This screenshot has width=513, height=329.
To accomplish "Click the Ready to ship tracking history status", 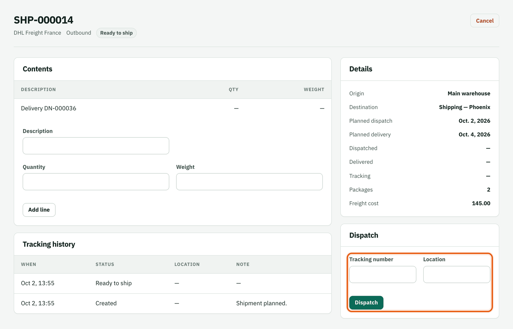I will (x=113, y=283).
